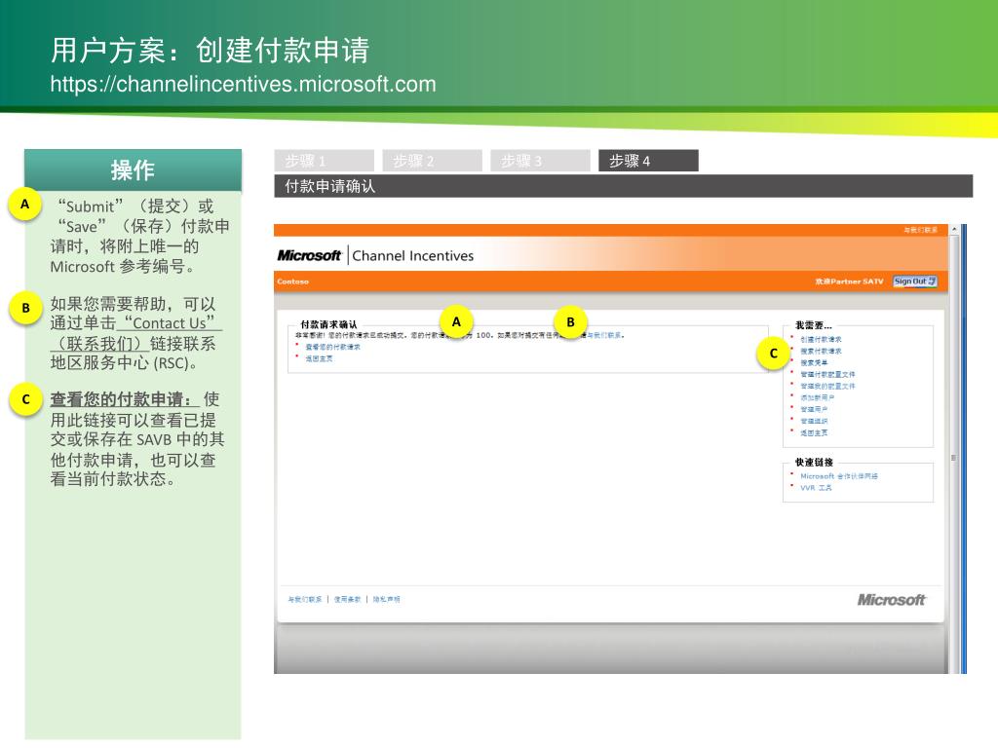Open 管理付款配置文件 in the sidebar
This screenshot has height=748, width=998.
point(827,375)
